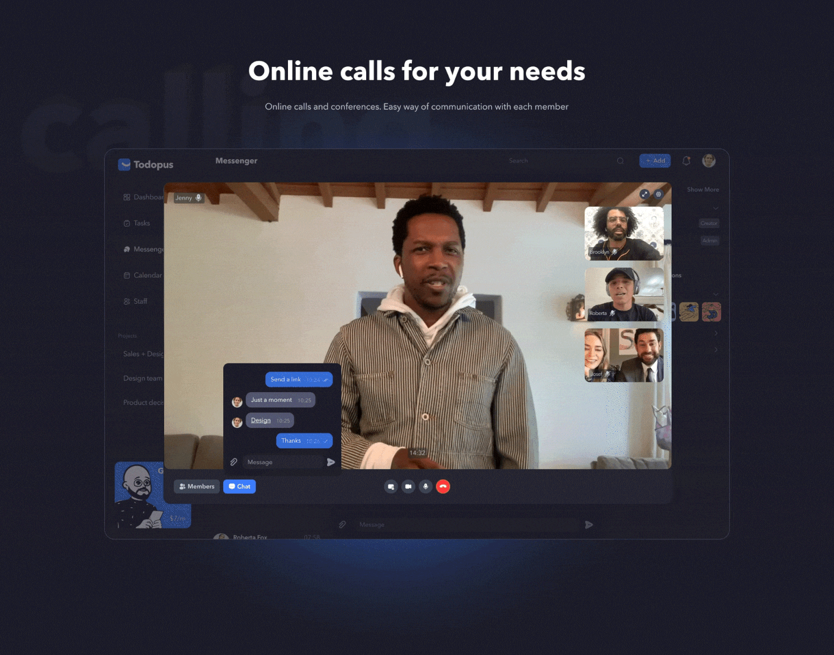
Task: Click the avatar beside the Design message
Action: 237,423
